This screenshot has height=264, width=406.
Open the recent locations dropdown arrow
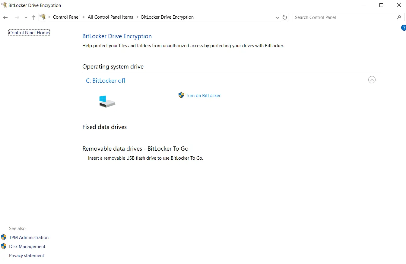point(26,17)
